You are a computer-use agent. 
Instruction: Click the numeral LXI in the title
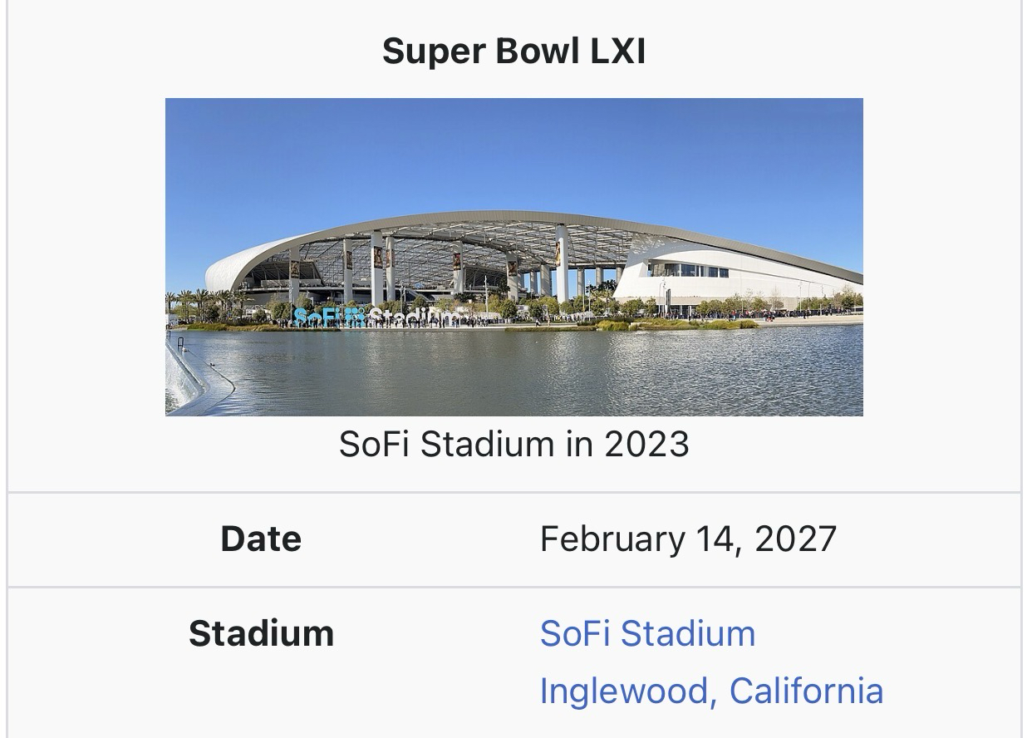617,52
